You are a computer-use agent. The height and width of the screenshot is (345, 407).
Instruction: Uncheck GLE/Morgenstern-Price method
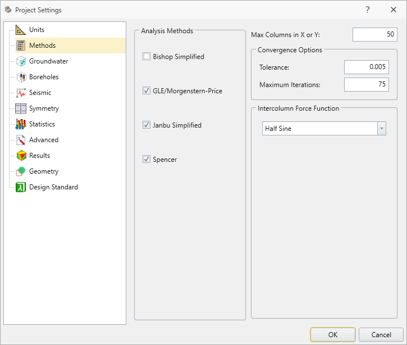147,90
